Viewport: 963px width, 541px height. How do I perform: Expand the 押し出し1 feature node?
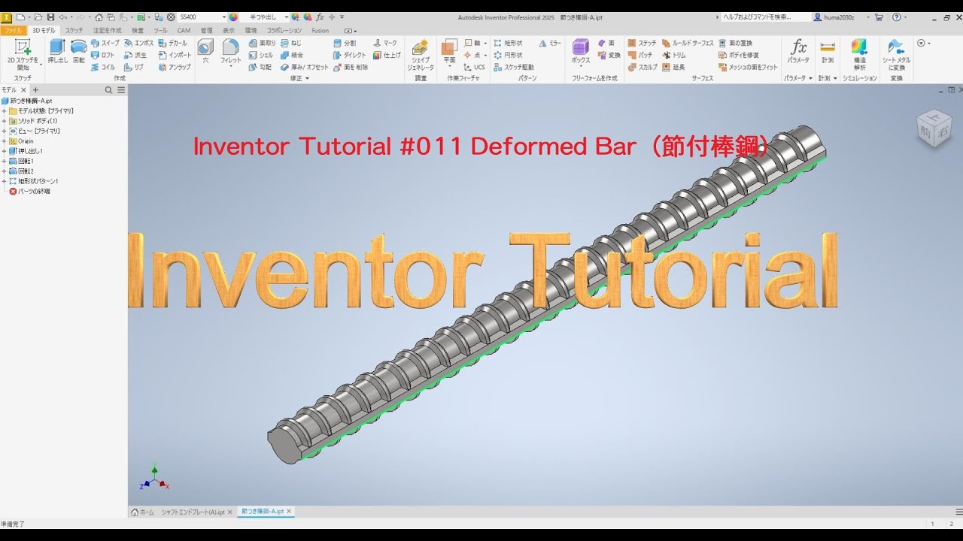click(4, 151)
